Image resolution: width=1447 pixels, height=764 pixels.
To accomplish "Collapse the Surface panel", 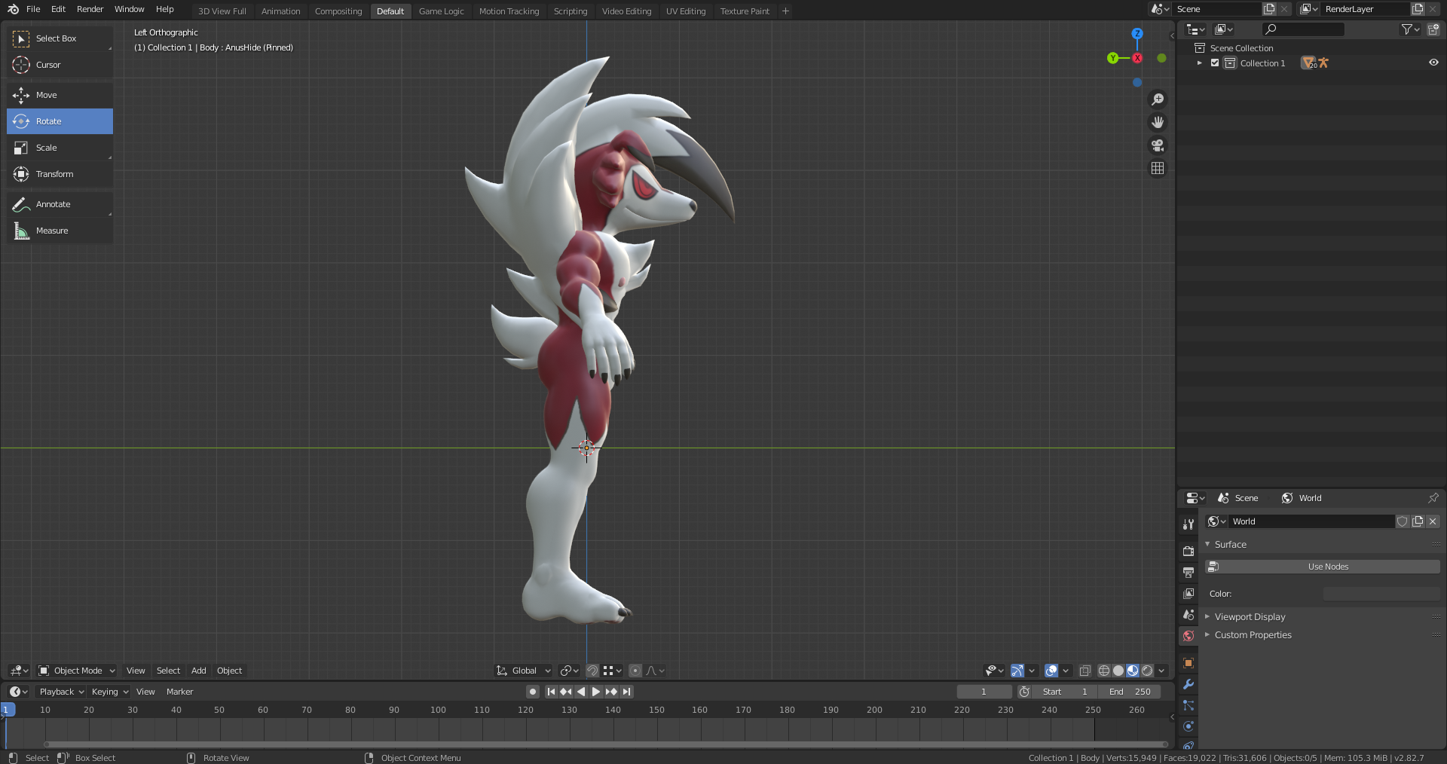I will click(1207, 544).
